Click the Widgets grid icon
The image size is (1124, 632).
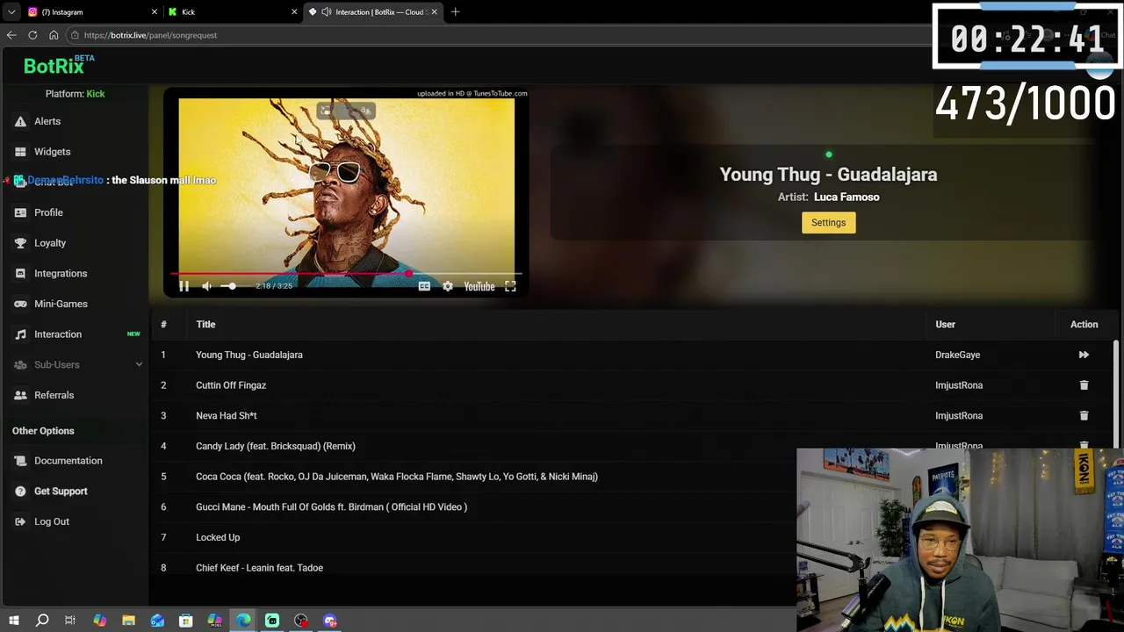[x=20, y=152]
